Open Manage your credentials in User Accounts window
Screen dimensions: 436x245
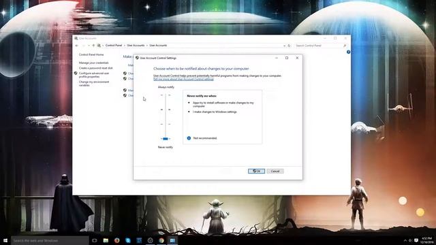[x=94, y=63]
